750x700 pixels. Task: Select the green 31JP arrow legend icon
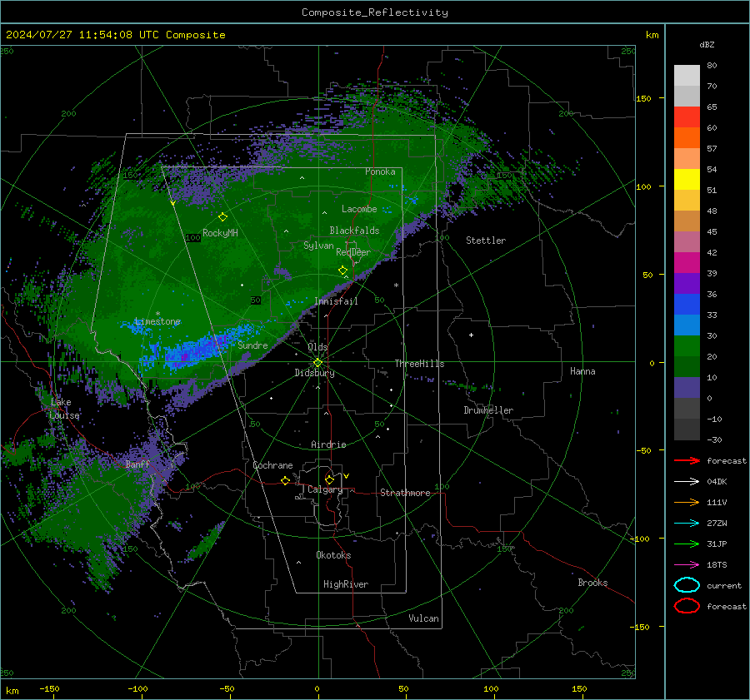[x=687, y=544]
